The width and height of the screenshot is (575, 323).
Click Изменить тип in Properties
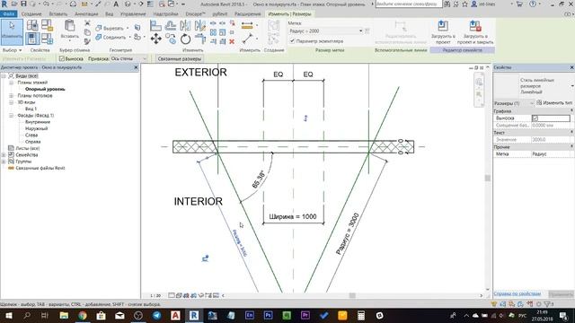pos(554,103)
